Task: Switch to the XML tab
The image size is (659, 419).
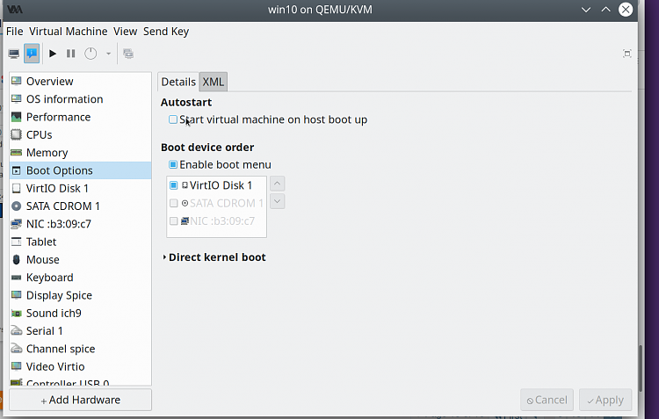Action: point(214,82)
